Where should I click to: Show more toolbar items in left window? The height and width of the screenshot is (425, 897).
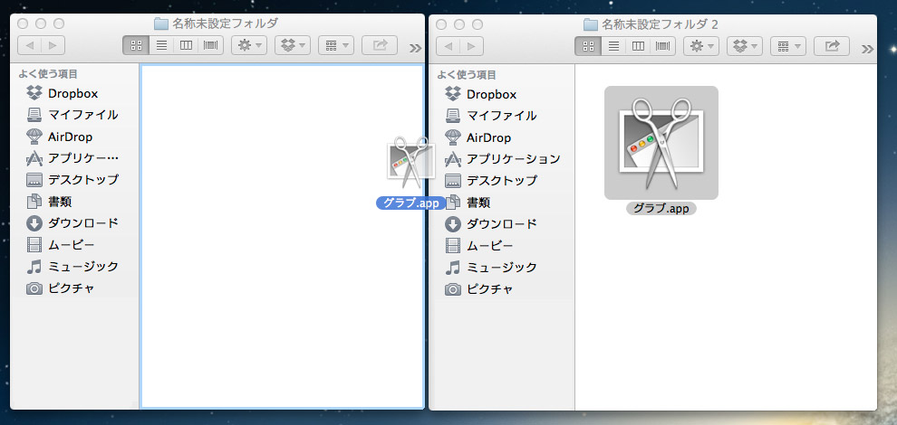click(415, 48)
